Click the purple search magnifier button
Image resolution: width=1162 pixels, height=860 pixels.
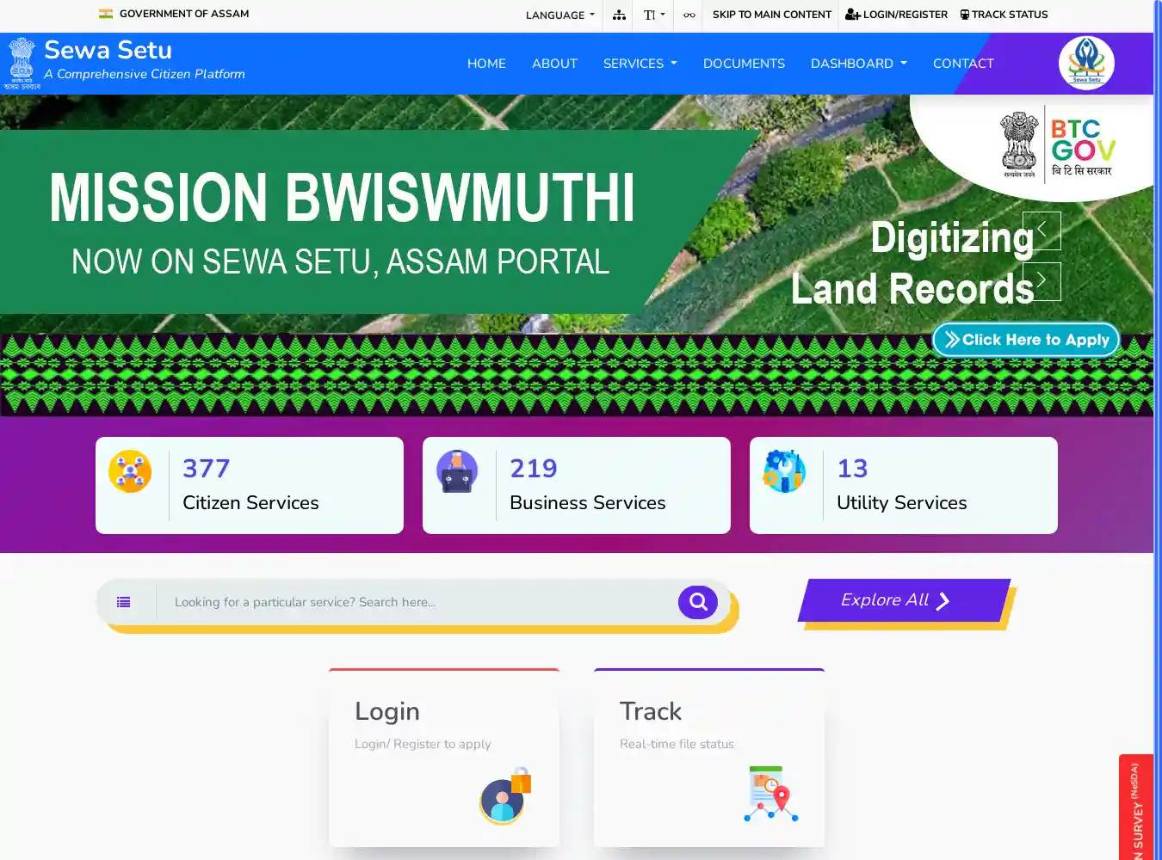click(x=698, y=602)
